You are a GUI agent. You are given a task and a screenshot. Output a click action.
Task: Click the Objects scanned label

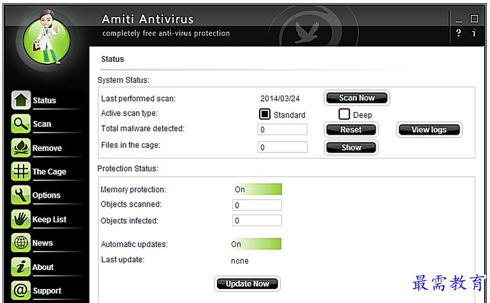131,204
